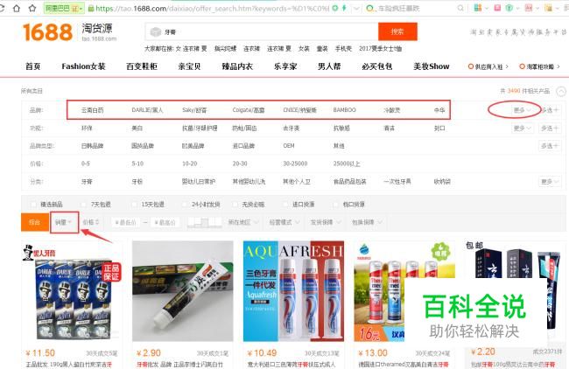Select the 美白 function filter

[137, 128]
